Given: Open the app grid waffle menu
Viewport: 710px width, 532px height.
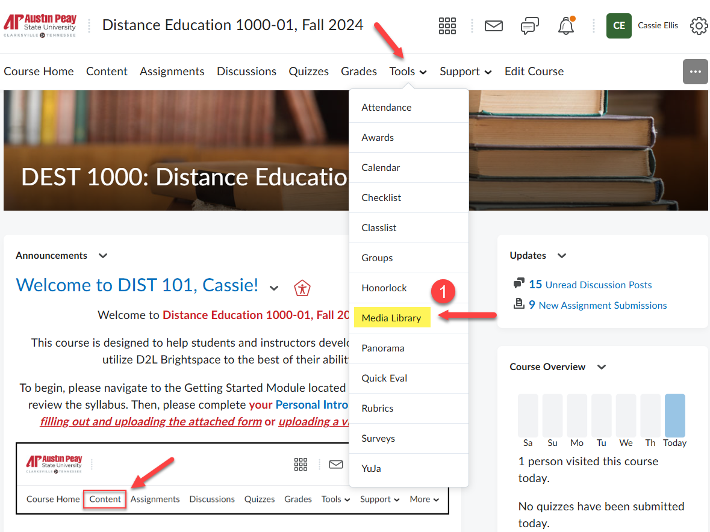Looking at the screenshot, I should (x=447, y=26).
